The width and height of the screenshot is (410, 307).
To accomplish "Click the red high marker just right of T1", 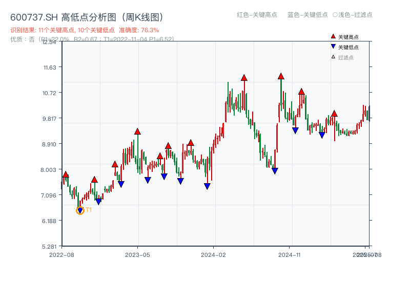I will click(x=94, y=180).
